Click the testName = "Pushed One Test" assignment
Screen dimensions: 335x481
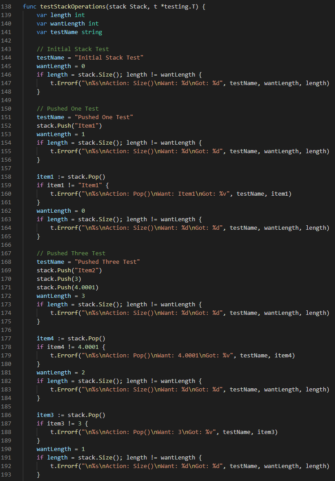(85, 117)
